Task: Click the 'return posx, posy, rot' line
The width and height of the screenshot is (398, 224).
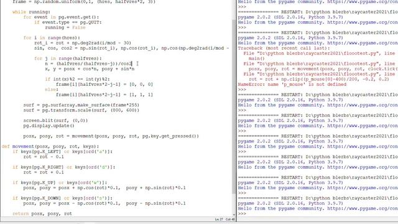Action: pyautogui.click(x=42, y=213)
